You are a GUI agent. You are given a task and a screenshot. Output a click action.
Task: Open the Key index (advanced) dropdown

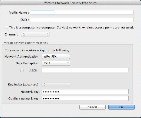pos(56,84)
